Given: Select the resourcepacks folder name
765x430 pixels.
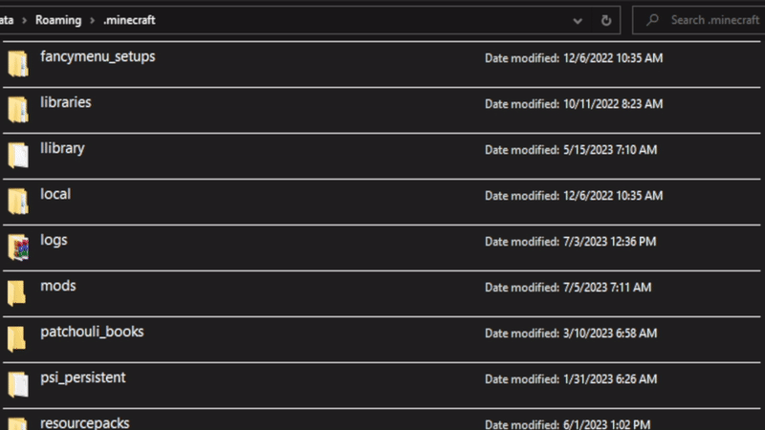Looking at the screenshot, I should [85, 422].
